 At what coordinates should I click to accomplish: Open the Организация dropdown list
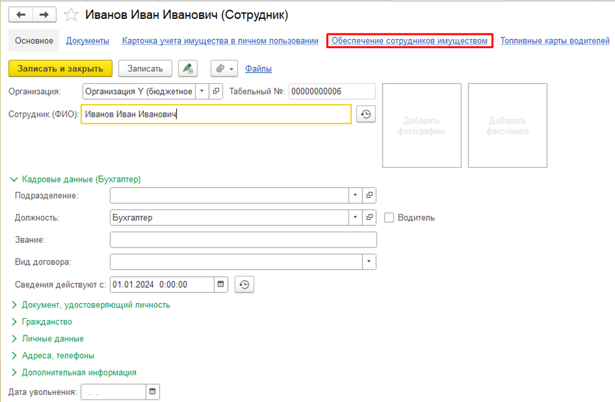(202, 92)
